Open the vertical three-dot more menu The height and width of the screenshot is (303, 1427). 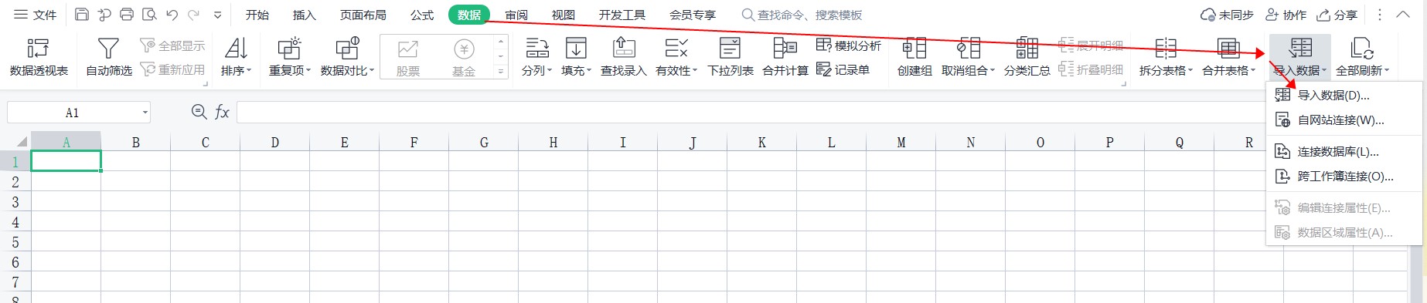point(1380,15)
